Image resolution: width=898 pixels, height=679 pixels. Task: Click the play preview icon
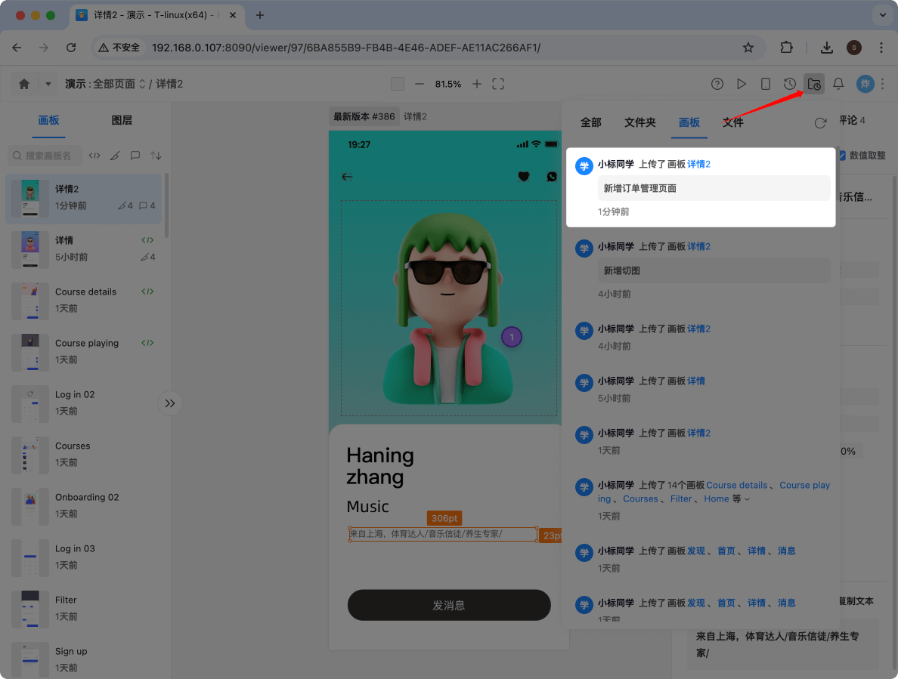tap(742, 84)
